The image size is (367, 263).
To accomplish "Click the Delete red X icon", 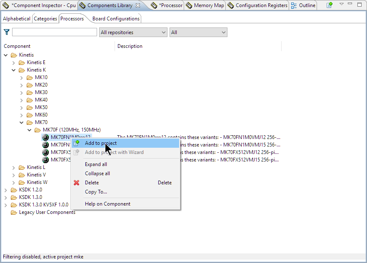I will coord(76,183).
